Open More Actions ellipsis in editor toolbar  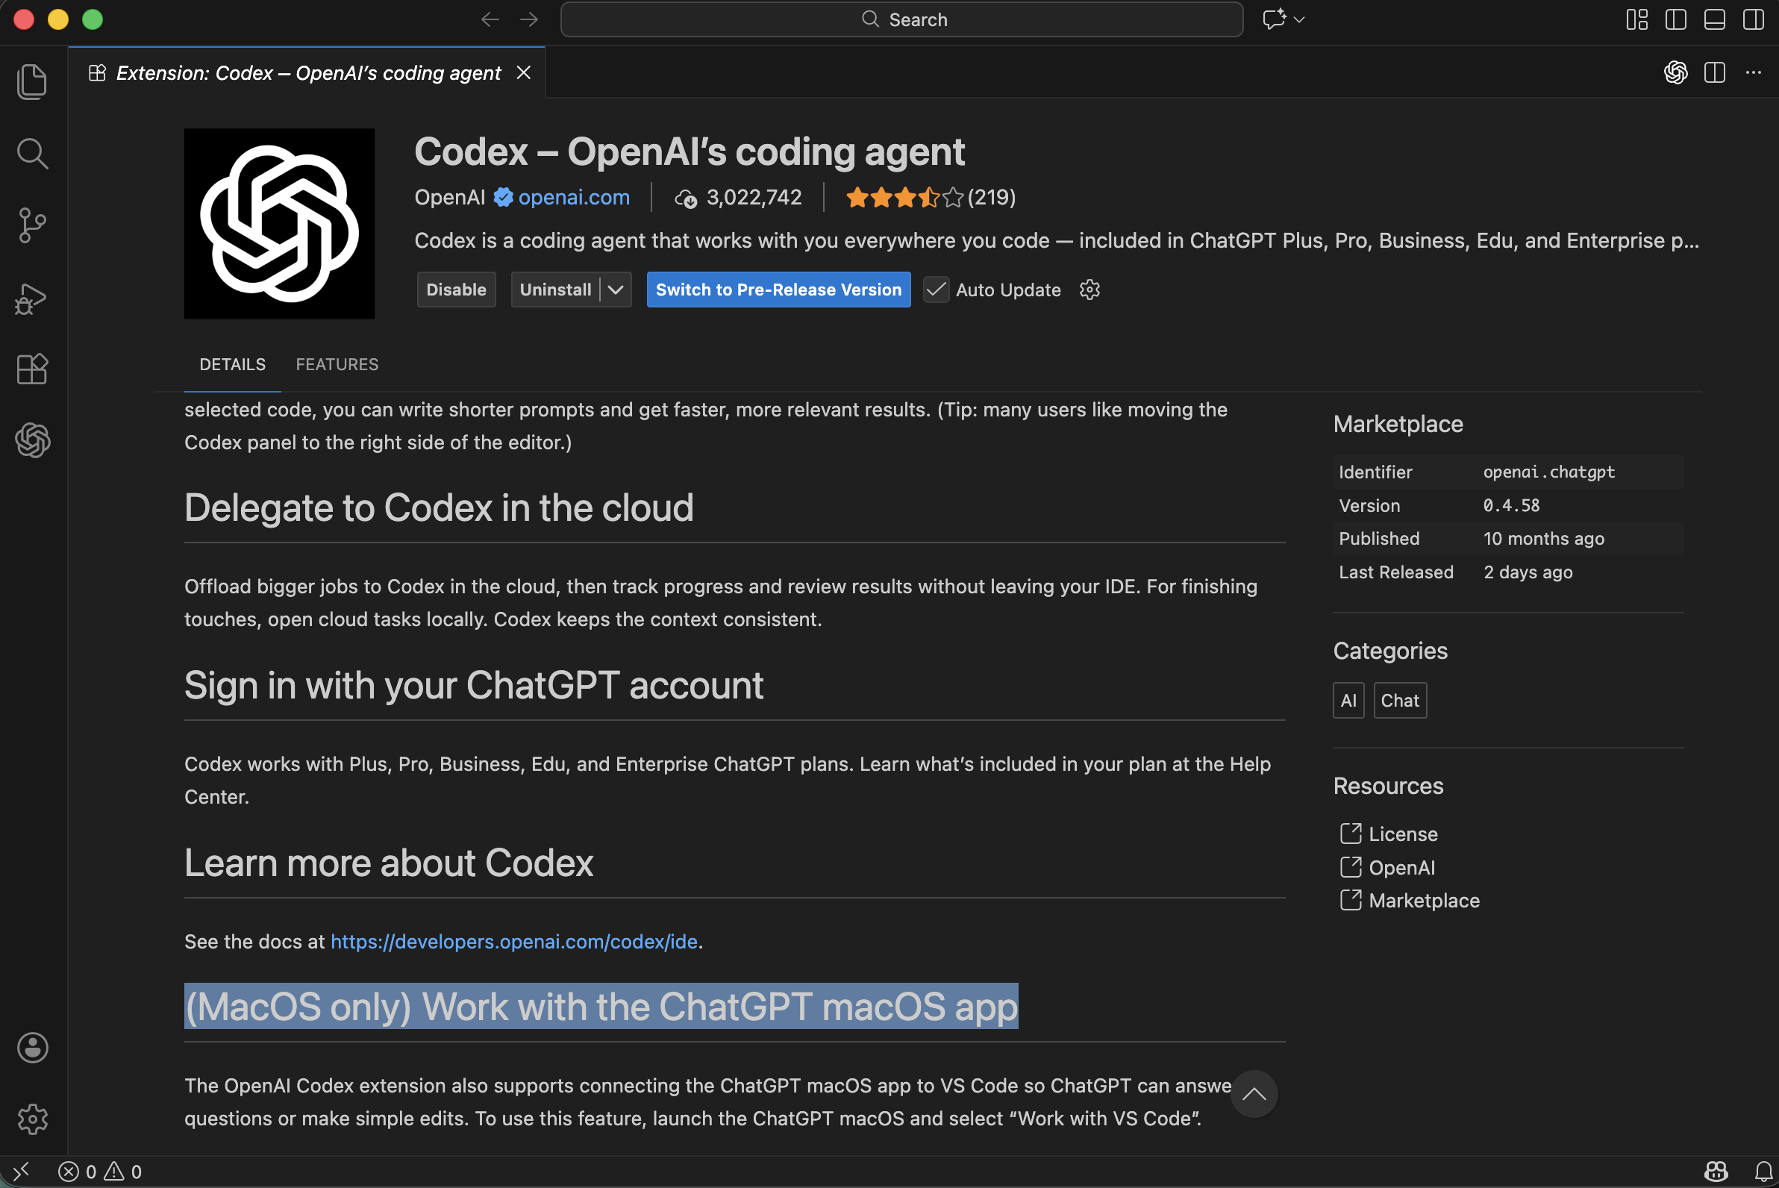click(x=1753, y=72)
